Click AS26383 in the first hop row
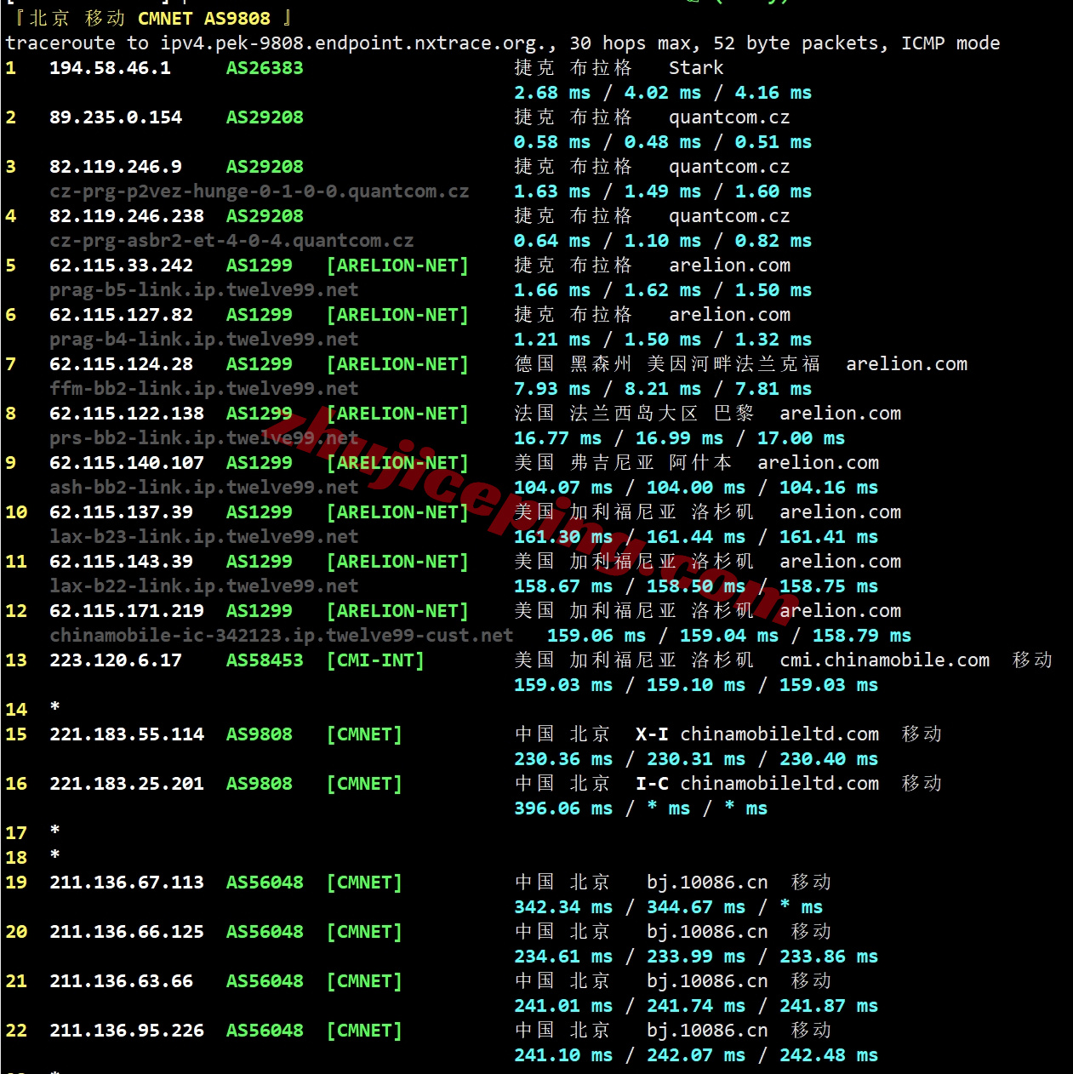The width and height of the screenshot is (1073, 1074). pos(265,68)
